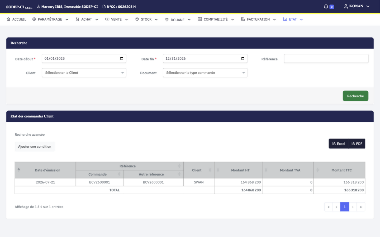The height and width of the screenshot is (237, 380).
Task: Click into the Référence input field
Action: pos(326,58)
